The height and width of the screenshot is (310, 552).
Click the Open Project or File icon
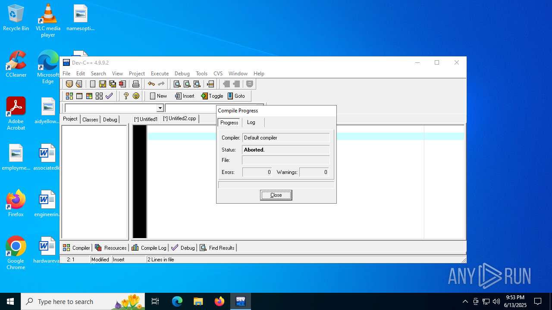pos(79,84)
